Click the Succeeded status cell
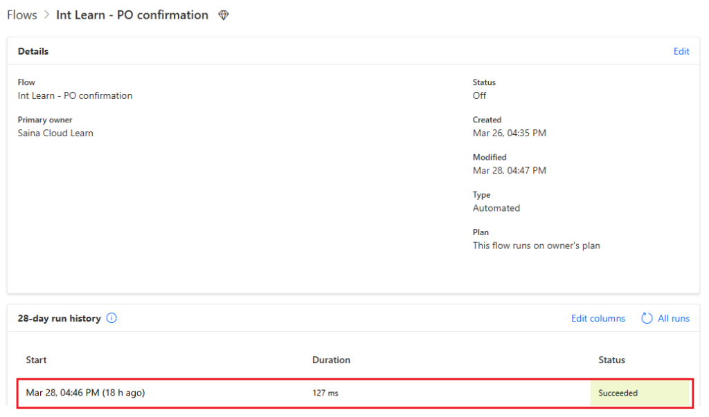Image resolution: width=709 pixels, height=417 pixels. (639, 393)
